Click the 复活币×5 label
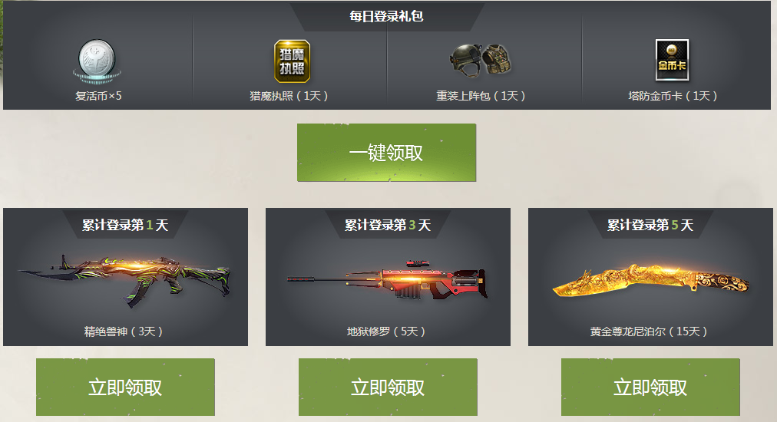This screenshot has height=422, width=777. (98, 96)
